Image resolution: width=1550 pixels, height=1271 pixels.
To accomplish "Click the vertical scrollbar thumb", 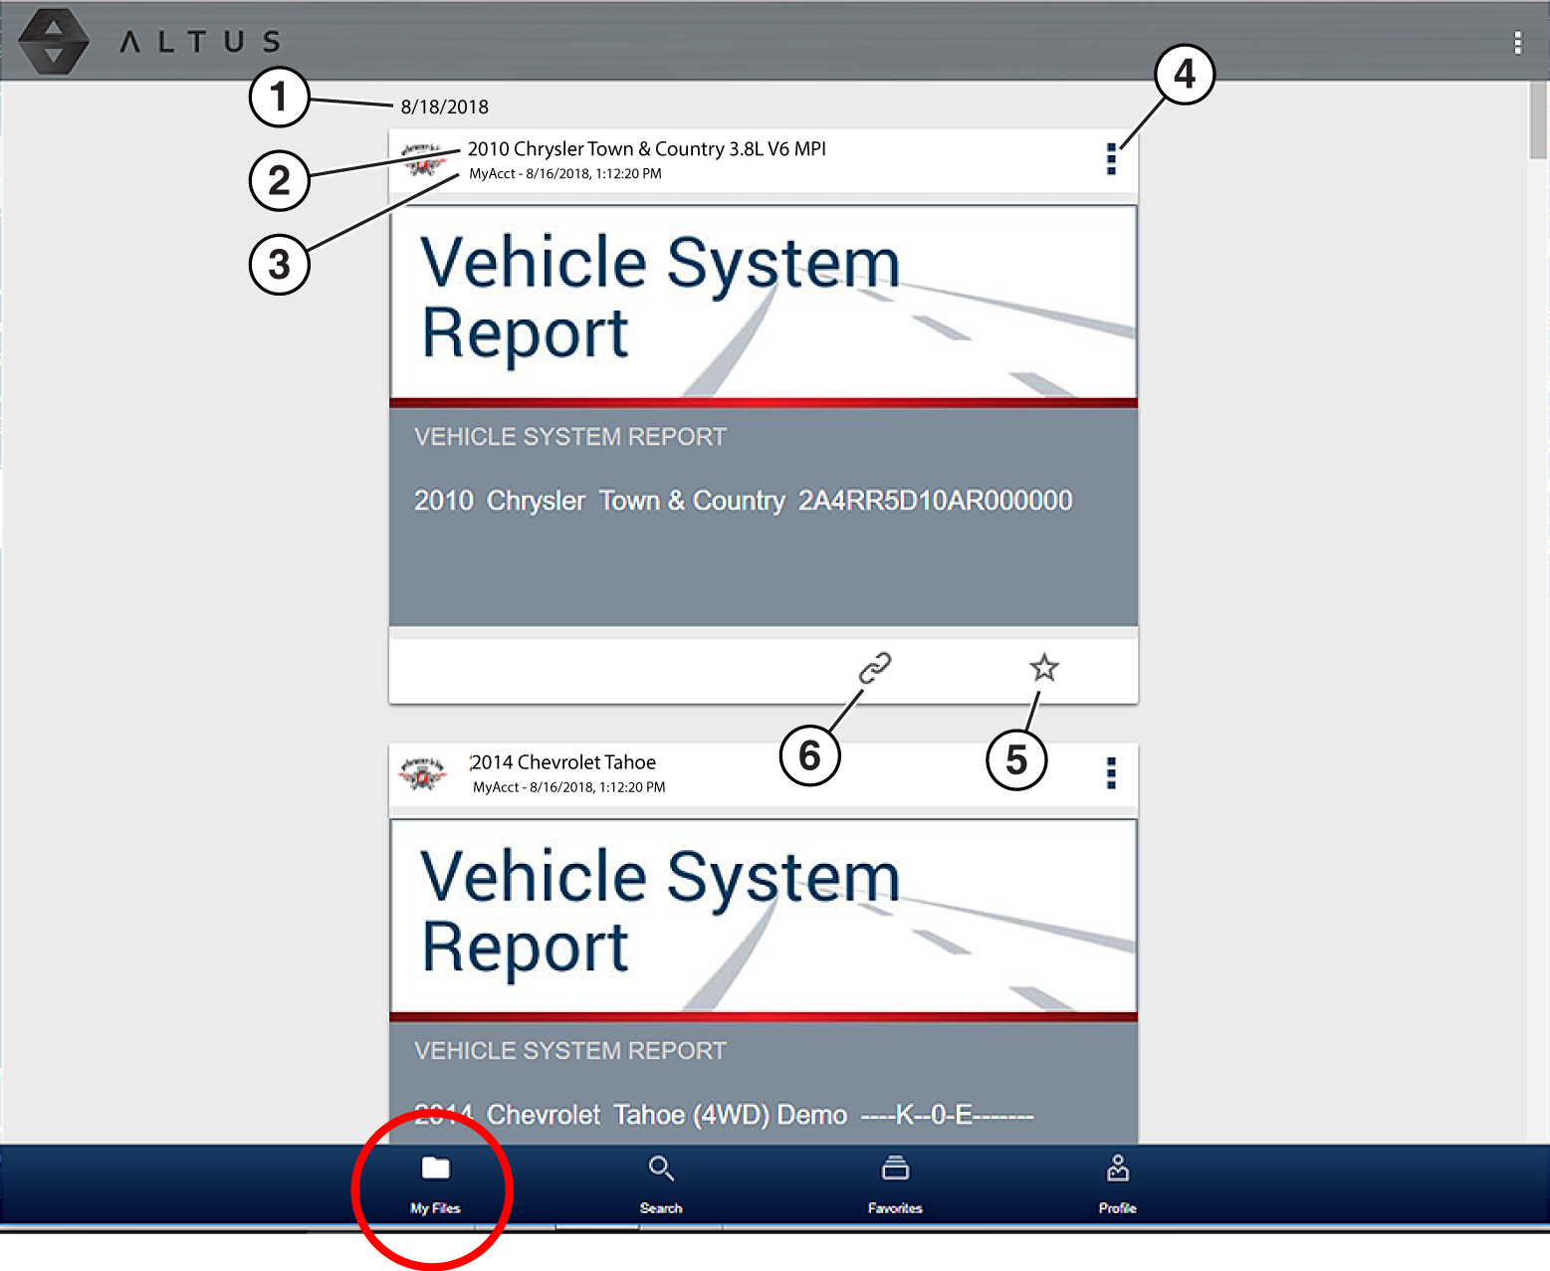I will [1538, 119].
